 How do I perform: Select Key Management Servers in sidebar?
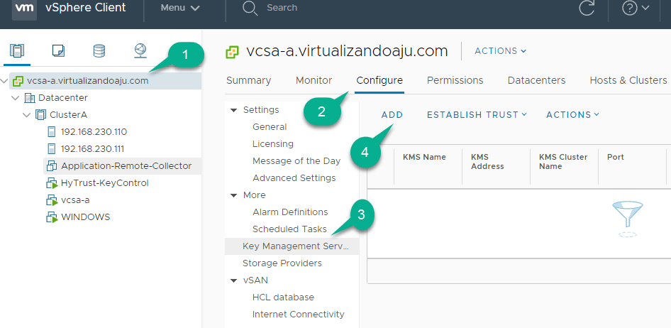click(296, 246)
